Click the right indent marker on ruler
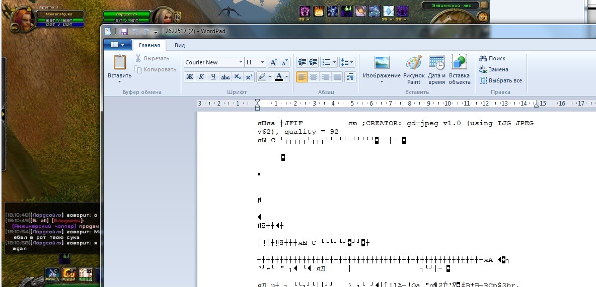This screenshot has width=596, height=287. coord(536,105)
